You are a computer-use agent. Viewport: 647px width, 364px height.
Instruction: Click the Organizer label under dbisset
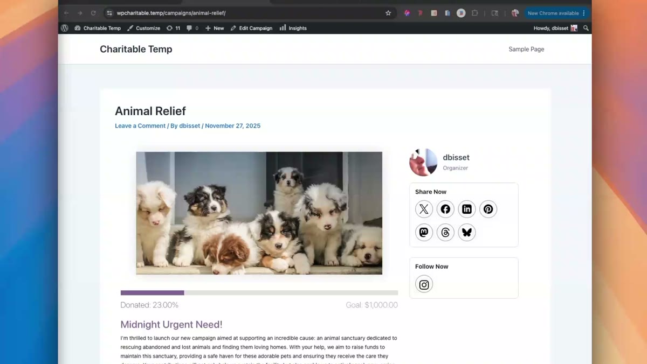tap(456, 168)
